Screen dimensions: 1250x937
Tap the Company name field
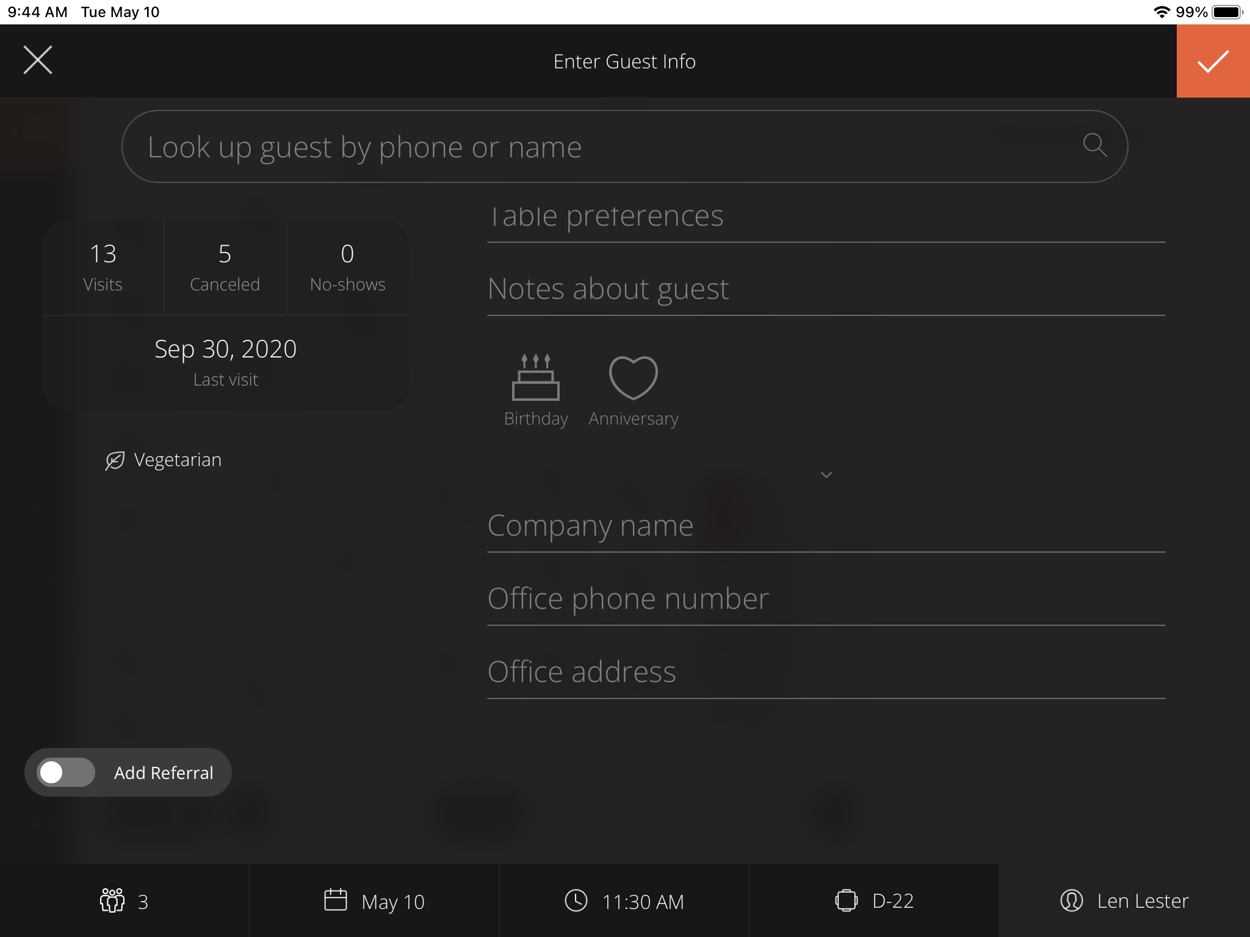[x=825, y=526]
